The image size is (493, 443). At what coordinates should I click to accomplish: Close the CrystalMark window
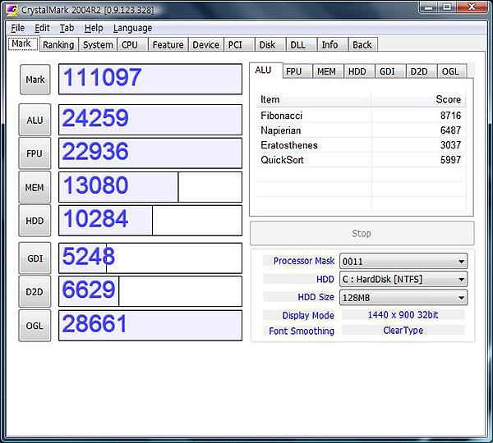pos(472,7)
